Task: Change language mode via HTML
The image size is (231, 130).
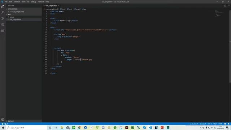Action: tap(220, 124)
